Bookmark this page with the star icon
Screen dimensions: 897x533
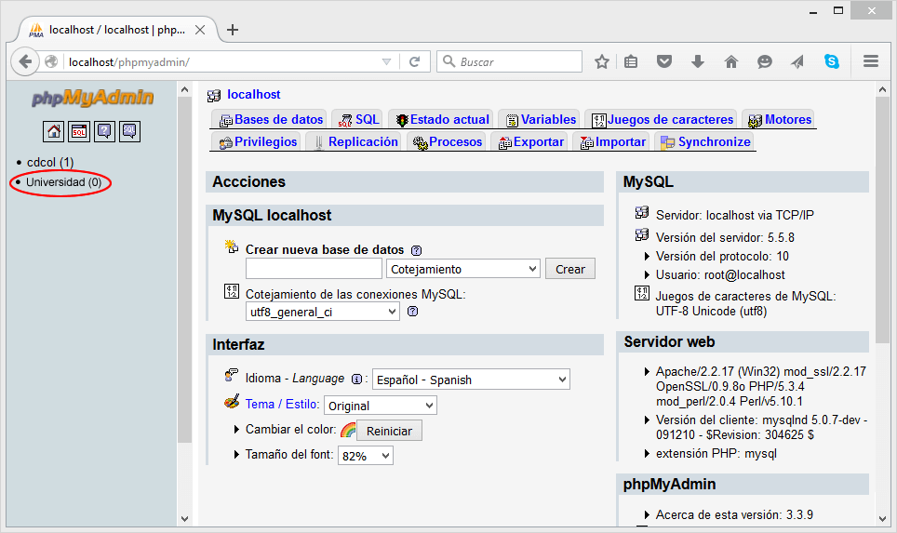point(601,61)
